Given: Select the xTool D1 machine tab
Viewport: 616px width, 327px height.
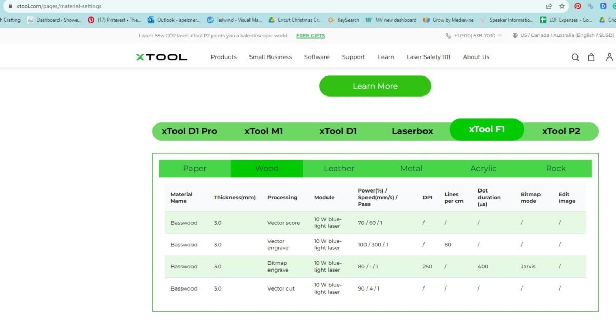Looking at the screenshot, I should pyautogui.click(x=338, y=131).
